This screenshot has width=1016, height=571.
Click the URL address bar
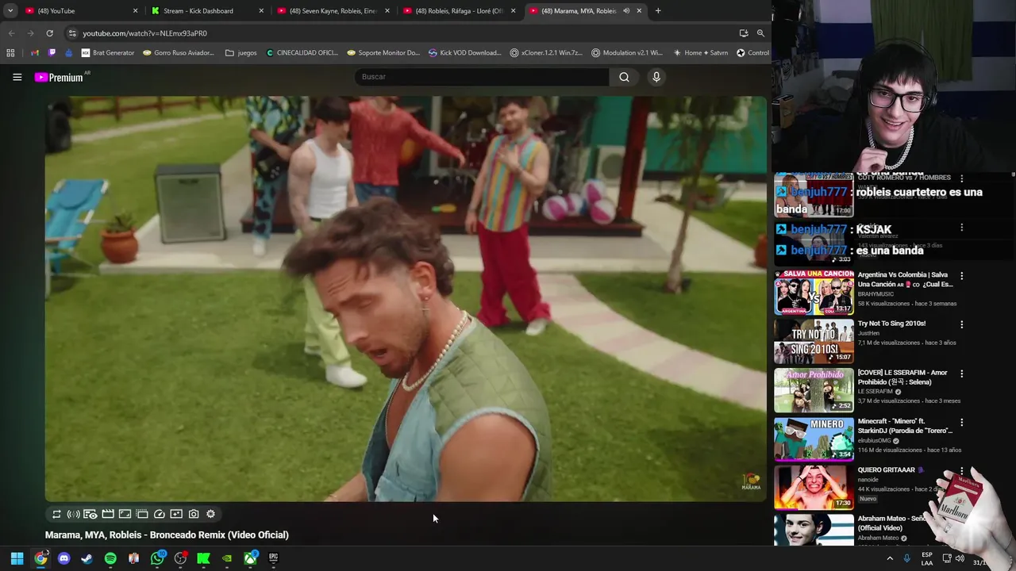[x=405, y=33]
